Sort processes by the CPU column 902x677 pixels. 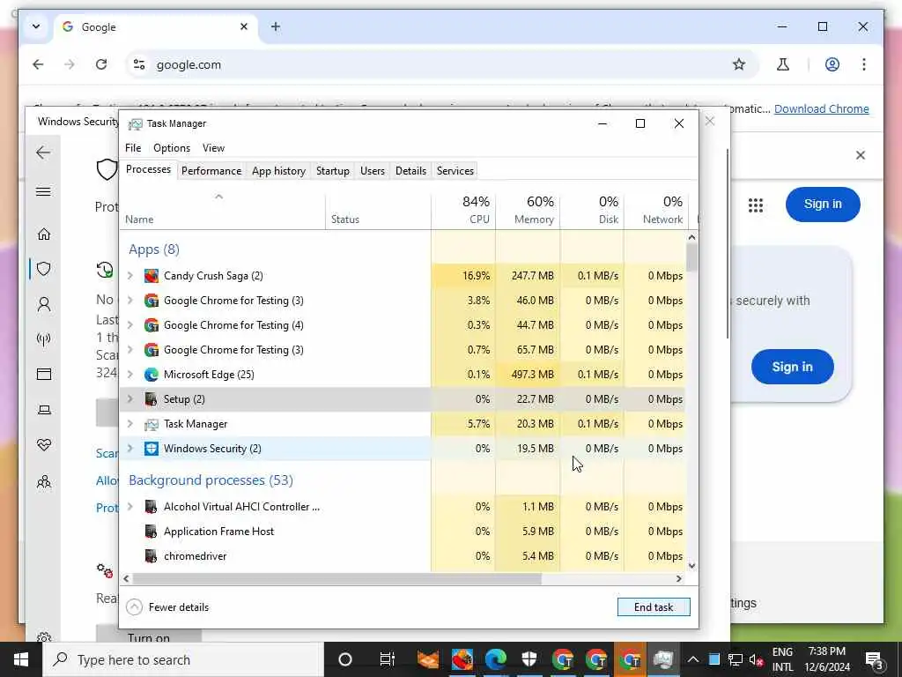(463, 210)
